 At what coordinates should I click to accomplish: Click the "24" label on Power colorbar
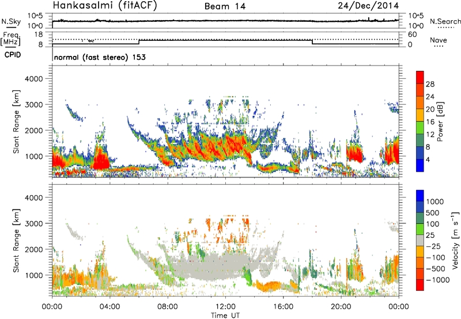(x=430, y=97)
